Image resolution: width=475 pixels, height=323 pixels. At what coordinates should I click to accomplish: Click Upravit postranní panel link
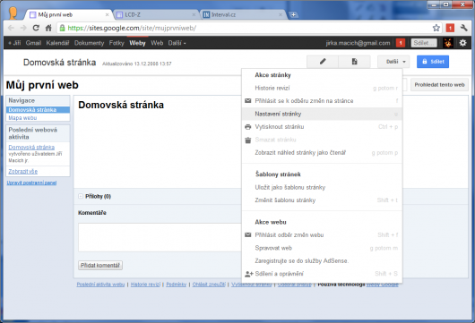coord(31,183)
